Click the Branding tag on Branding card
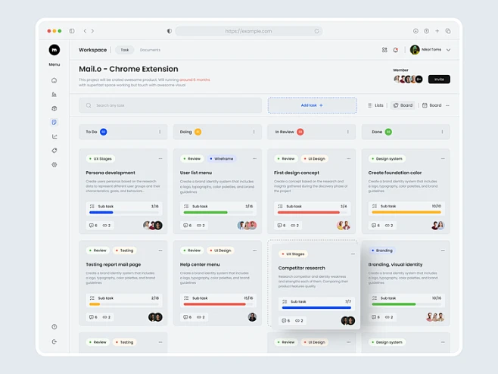Image resolution: width=498 pixels, height=374 pixels. 382,251
